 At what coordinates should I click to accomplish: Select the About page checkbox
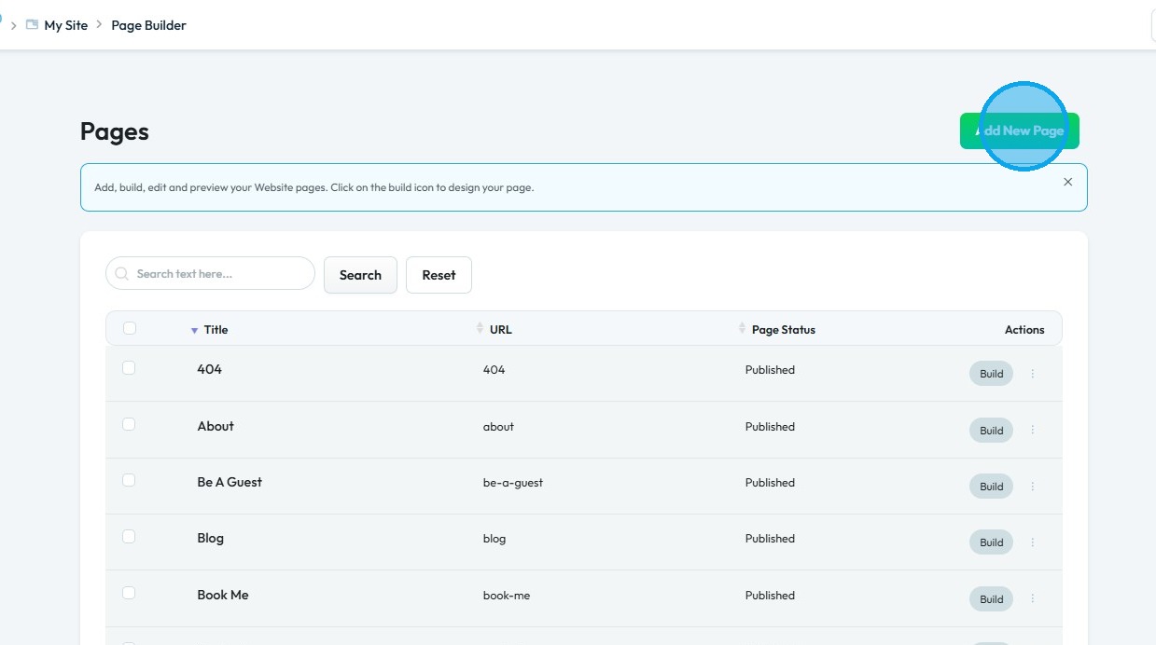pos(129,424)
